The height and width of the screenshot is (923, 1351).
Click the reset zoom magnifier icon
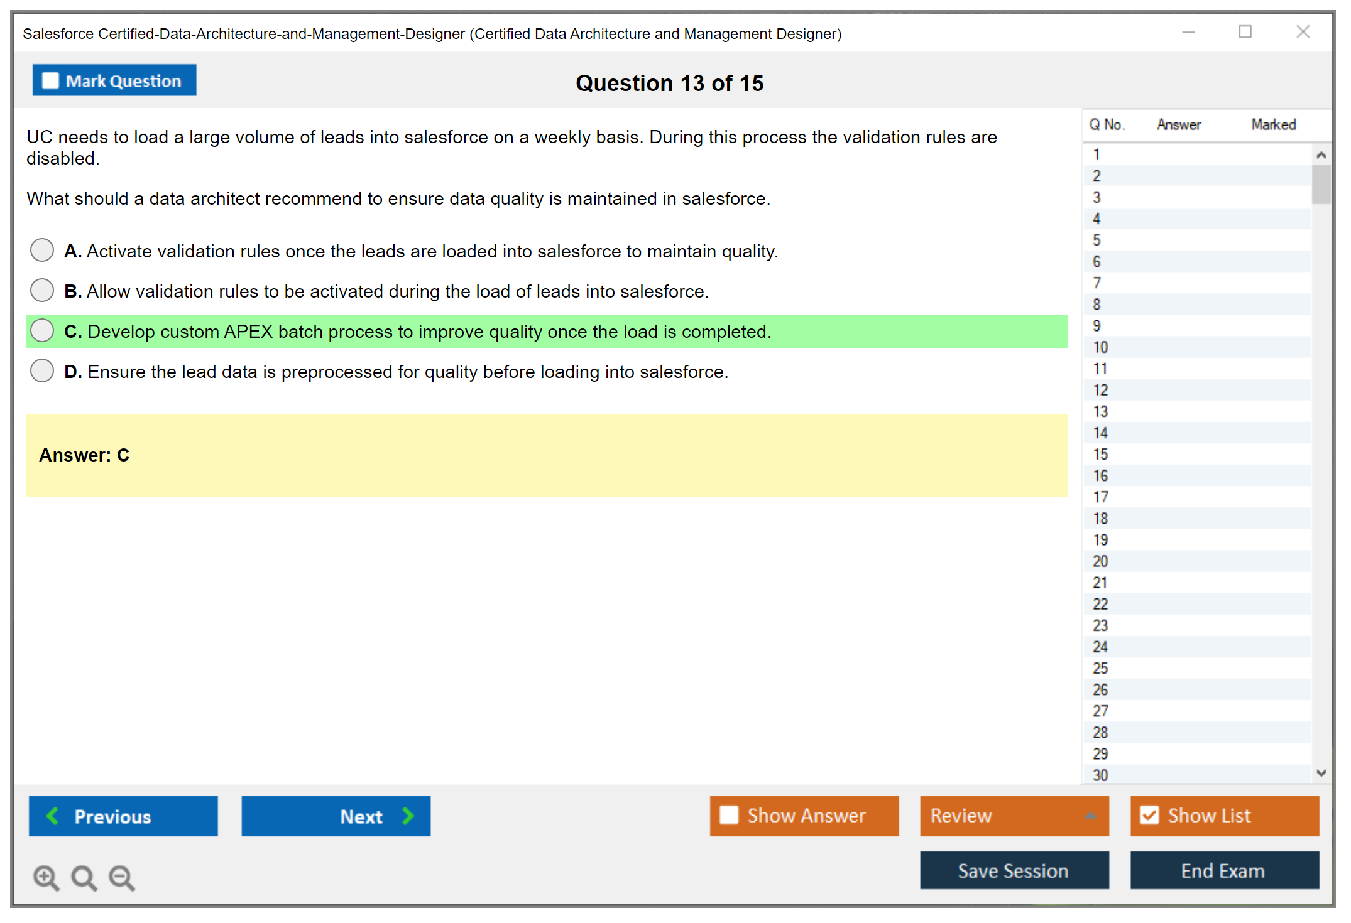[x=84, y=877]
